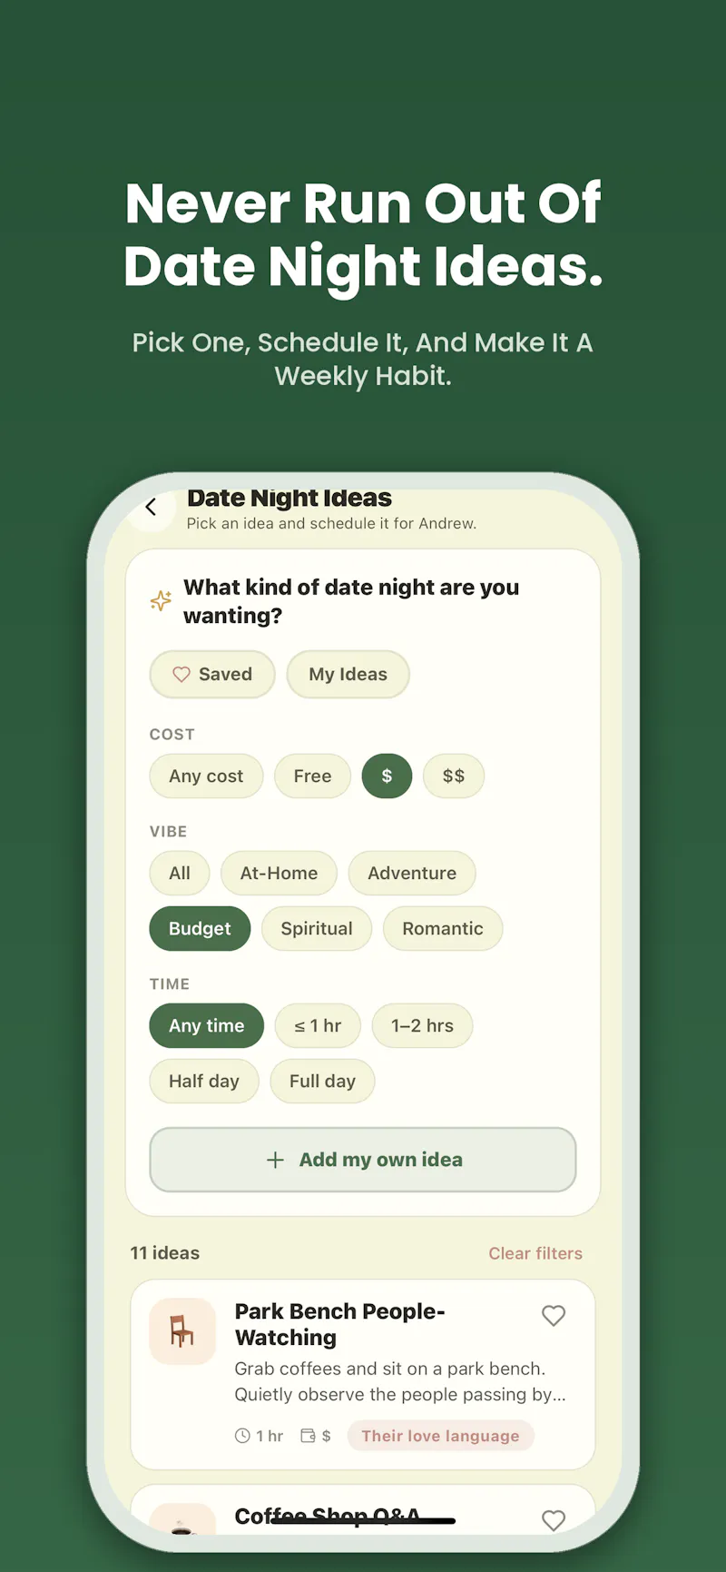Filter by At-Home vibe
The width and height of the screenshot is (726, 1572).
pyautogui.click(x=279, y=874)
